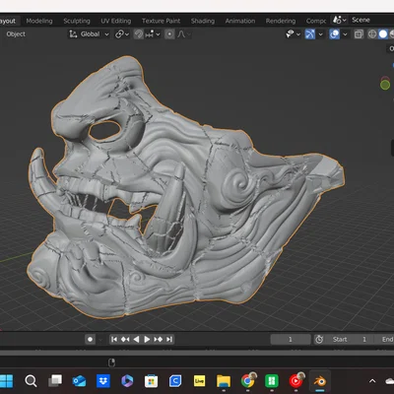
Task: Switch to wireframe viewport shading
Action: click(372, 34)
